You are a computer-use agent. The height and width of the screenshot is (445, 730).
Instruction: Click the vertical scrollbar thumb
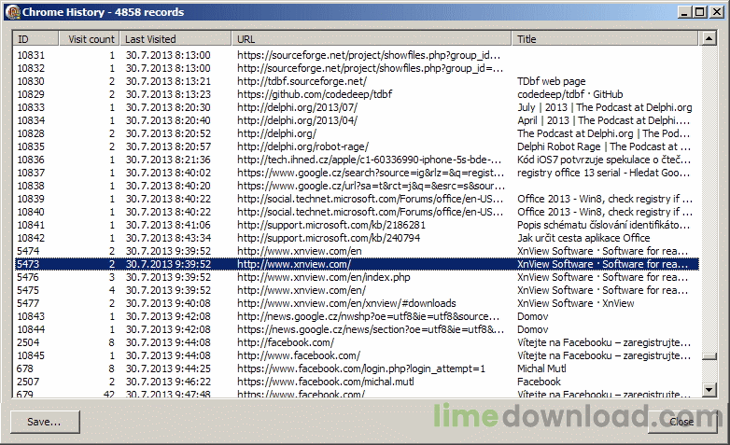[709, 356]
